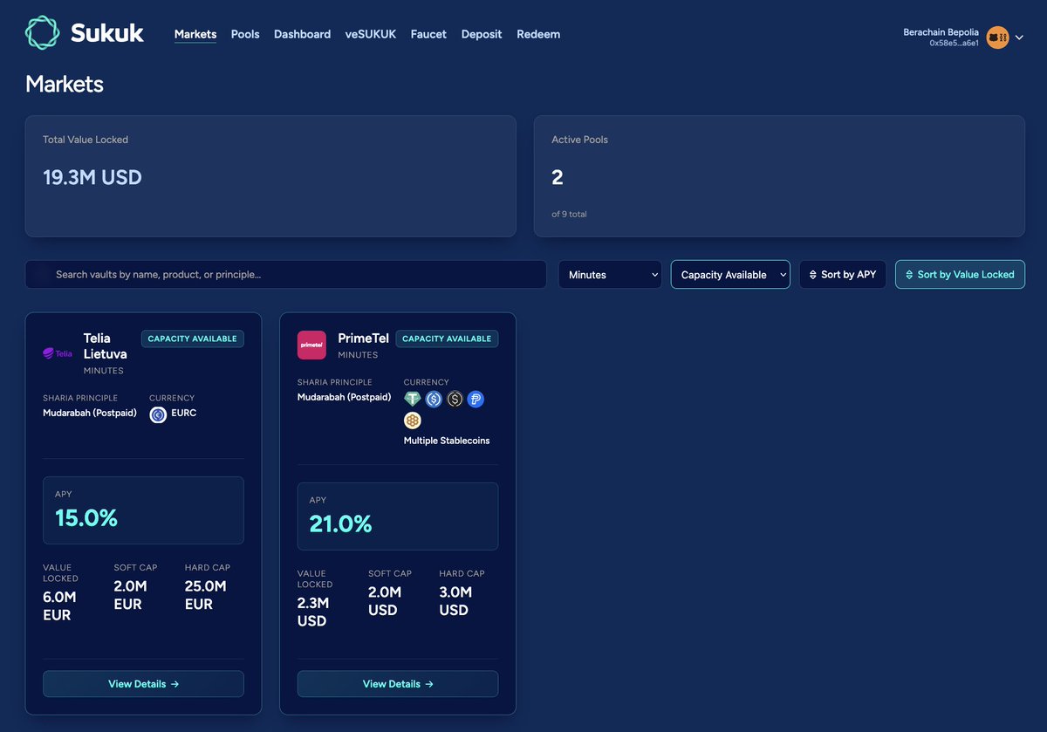Open the Markets tab

pos(195,34)
